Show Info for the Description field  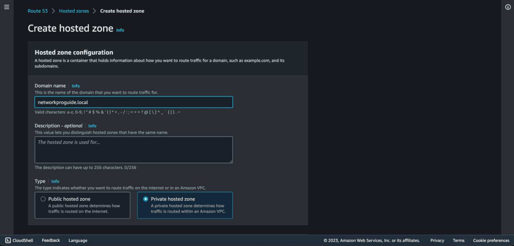click(x=92, y=126)
